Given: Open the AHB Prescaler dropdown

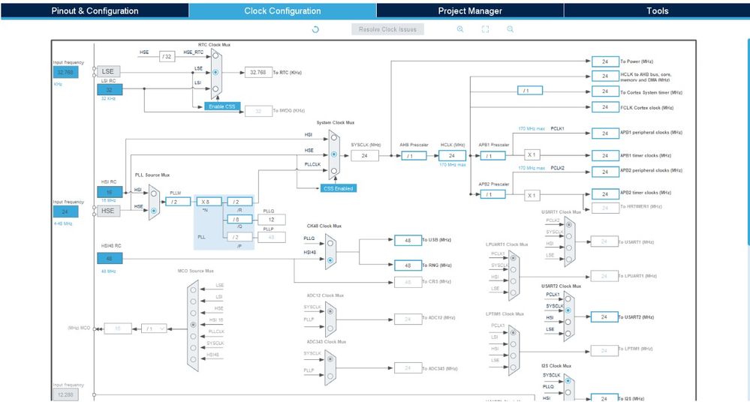Looking at the screenshot, I should (414, 156).
